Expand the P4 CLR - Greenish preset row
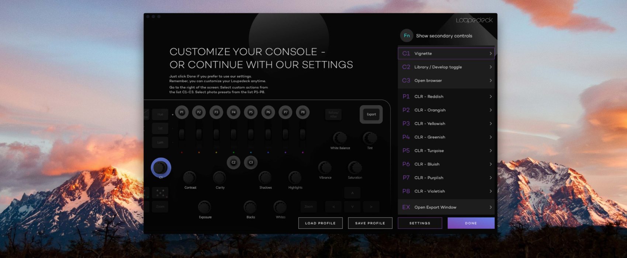This screenshot has height=258, width=627. point(446,137)
